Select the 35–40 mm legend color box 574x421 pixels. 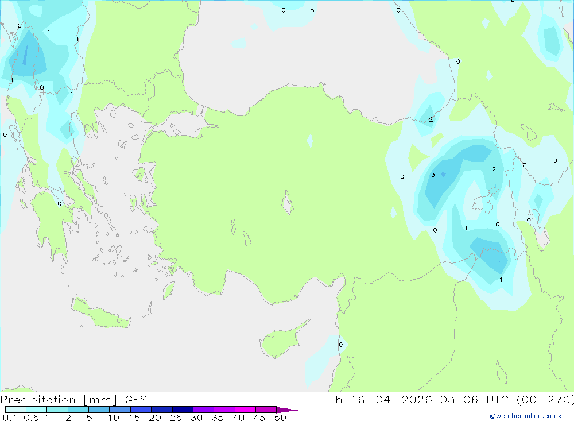coord(224,410)
